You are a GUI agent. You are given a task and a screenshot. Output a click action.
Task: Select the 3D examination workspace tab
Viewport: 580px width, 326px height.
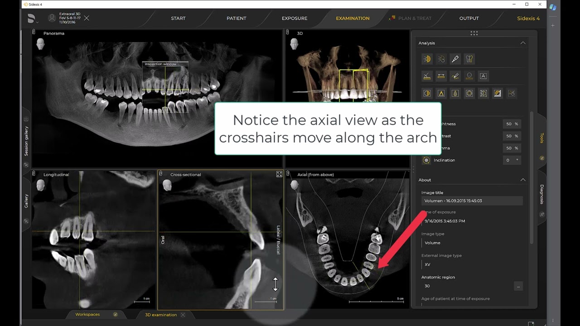(x=161, y=315)
